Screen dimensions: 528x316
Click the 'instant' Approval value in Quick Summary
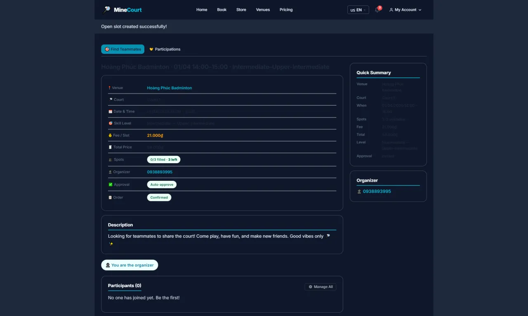pos(388,156)
